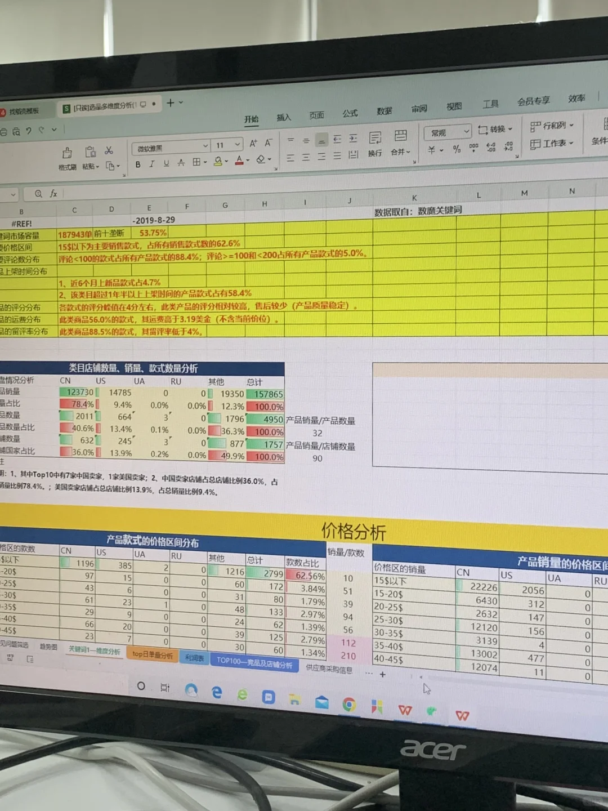Open the 工具 ribbon tab

490,104
